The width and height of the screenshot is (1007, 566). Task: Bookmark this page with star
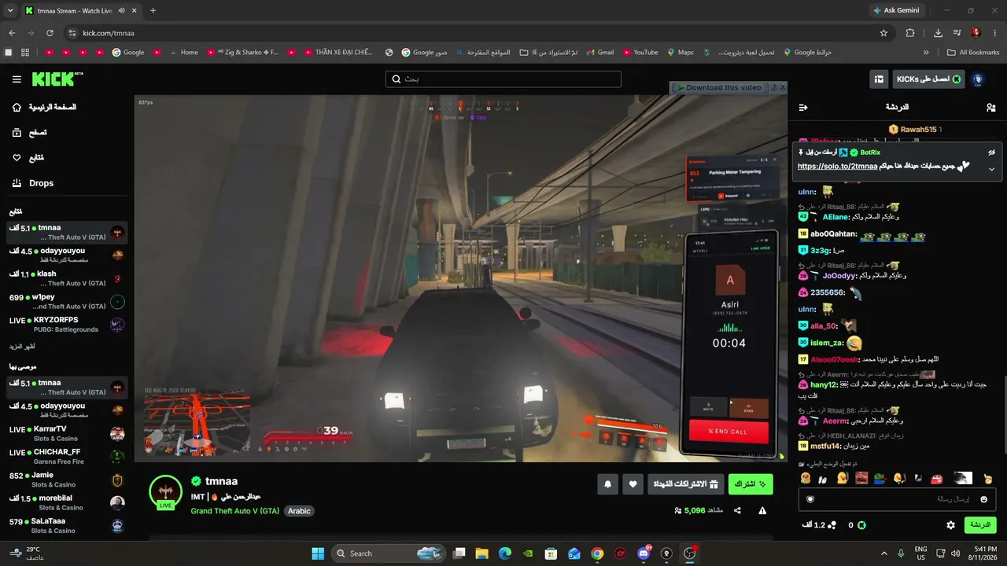pos(883,33)
